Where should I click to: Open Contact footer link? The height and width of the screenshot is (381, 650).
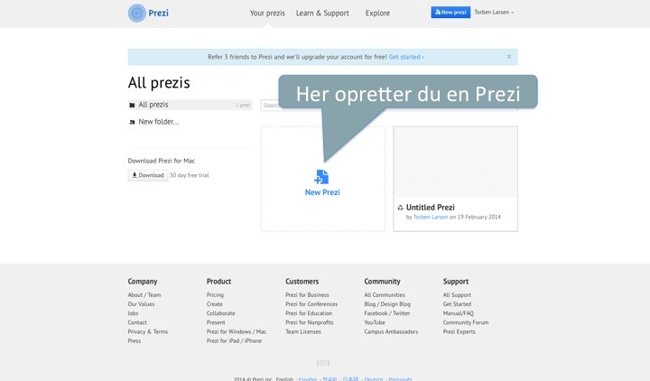[x=137, y=322]
